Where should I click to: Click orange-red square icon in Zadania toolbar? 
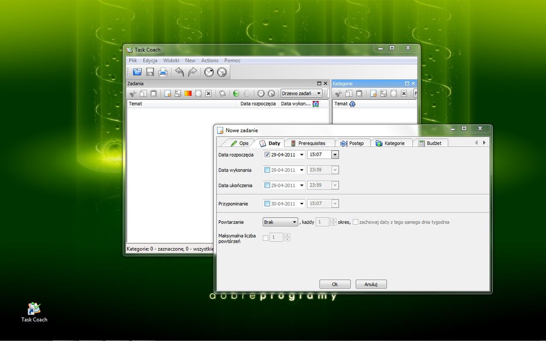[x=188, y=93]
